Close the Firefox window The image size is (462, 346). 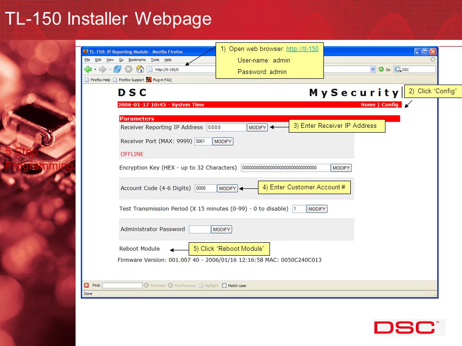pyautogui.click(x=433, y=51)
